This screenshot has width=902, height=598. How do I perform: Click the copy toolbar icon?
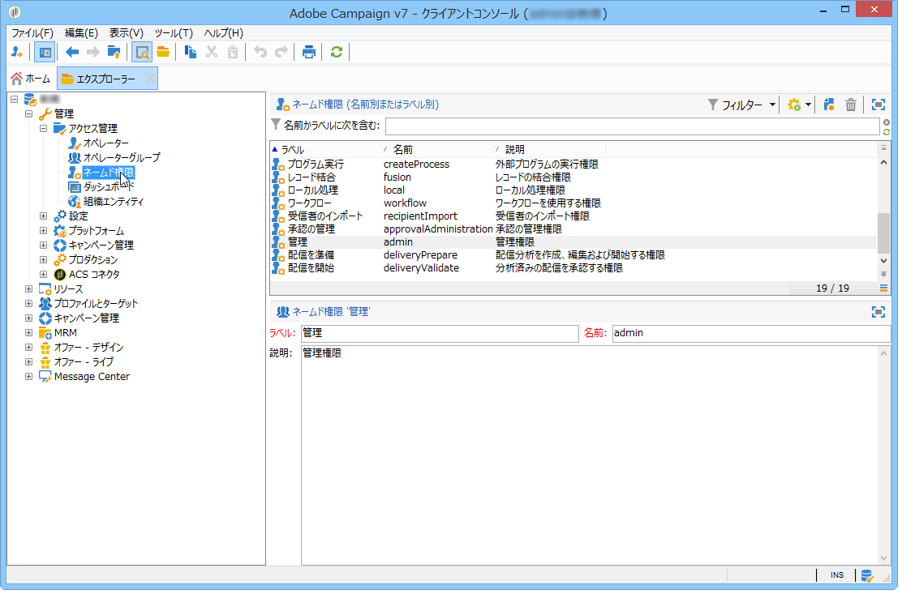[191, 53]
